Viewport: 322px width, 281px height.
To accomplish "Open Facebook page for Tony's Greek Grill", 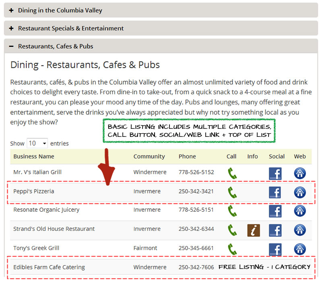I will 275,249.
